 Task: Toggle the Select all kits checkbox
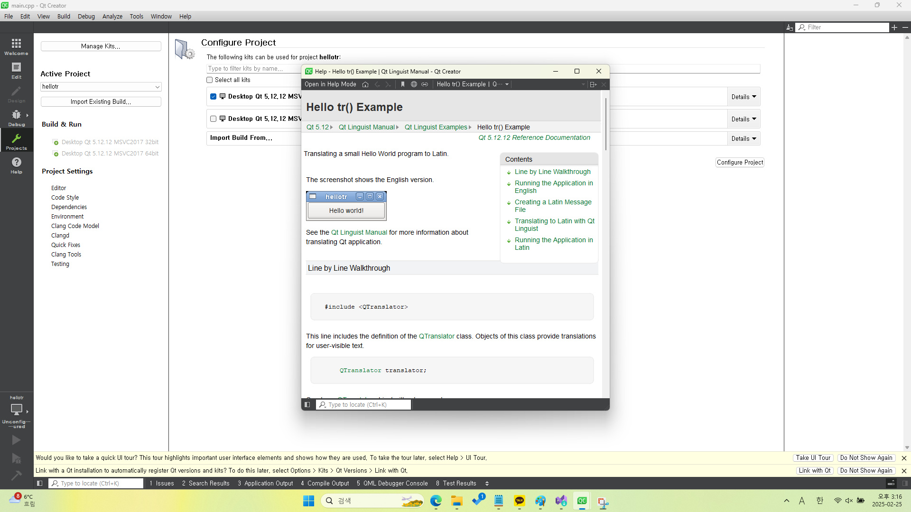tap(210, 80)
